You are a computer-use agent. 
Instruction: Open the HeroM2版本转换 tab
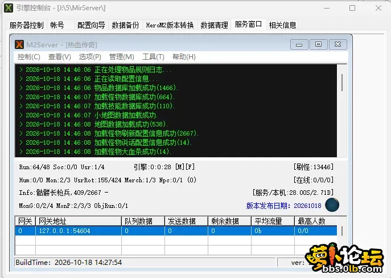170,25
